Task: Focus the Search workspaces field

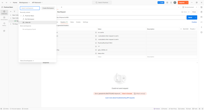Action: (30, 8)
